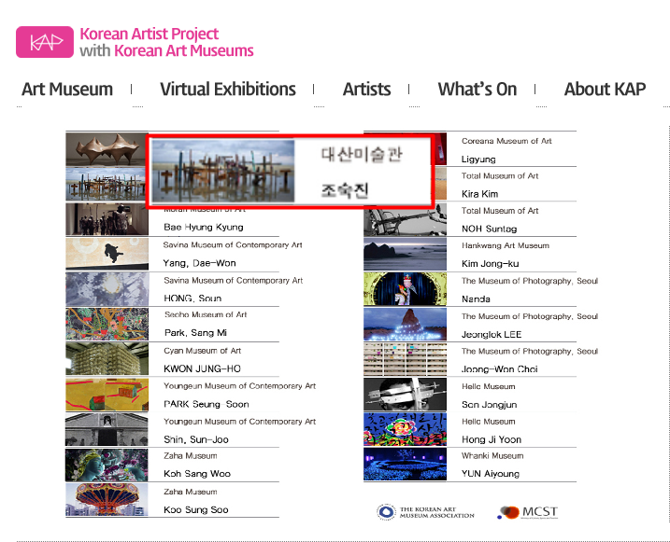Click Whanki Museum text
670x542 pixels.
492,456
